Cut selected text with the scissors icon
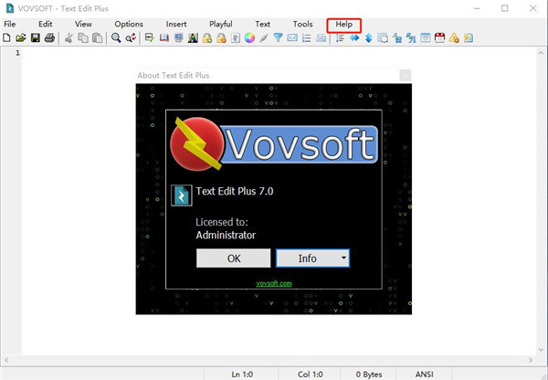The height and width of the screenshot is (380, 548). (68, 37)
